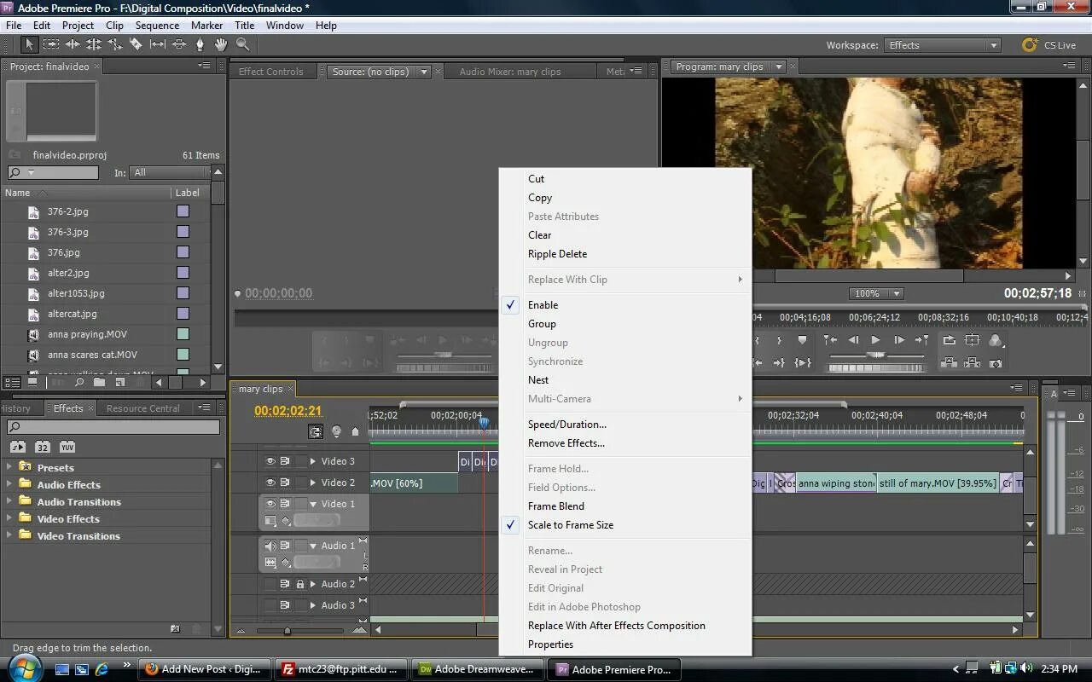
Task: Click the timeline zoom slider handle
Action: tap(287, 631)
